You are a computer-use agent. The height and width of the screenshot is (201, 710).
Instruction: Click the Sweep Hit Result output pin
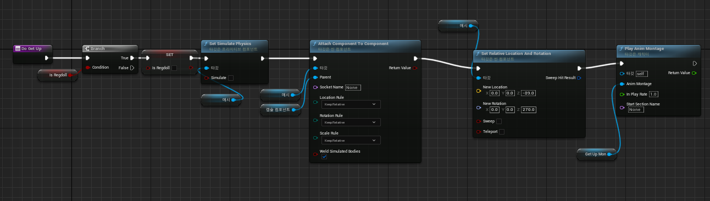coord(579,78)
